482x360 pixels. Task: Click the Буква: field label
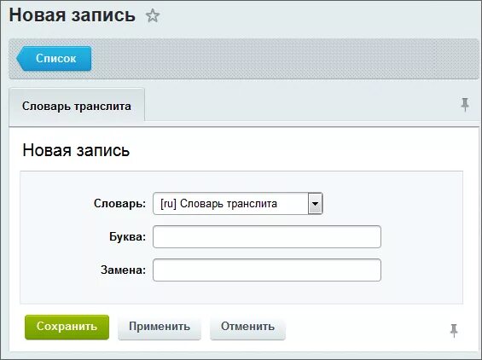[127, 236]
